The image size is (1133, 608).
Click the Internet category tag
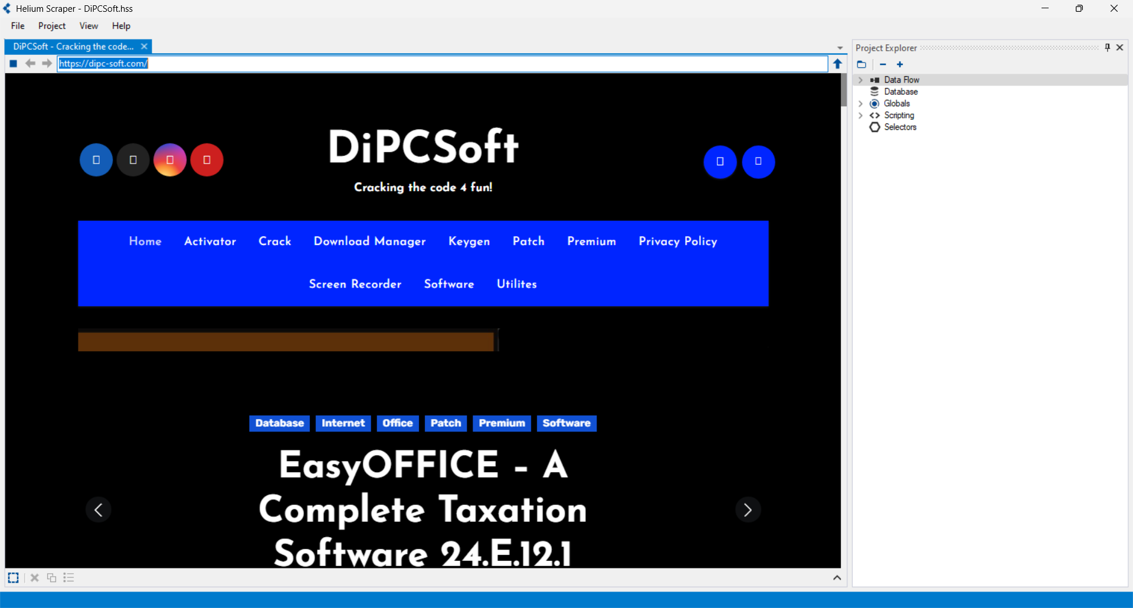tap(343, 423)
